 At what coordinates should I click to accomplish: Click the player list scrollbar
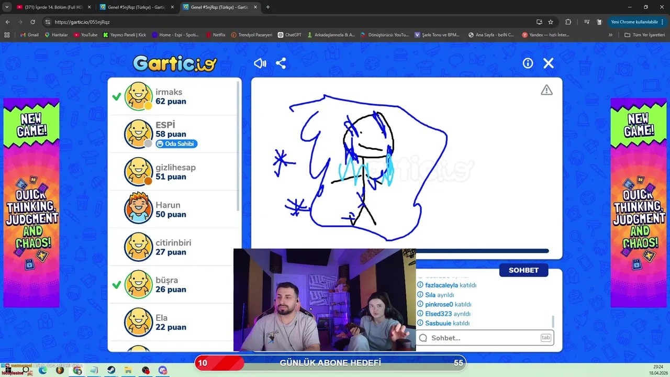[x=239, y=147]
